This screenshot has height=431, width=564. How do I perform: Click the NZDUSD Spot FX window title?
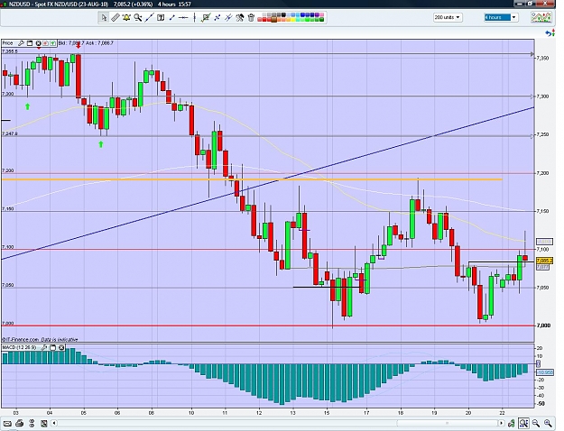59,5
